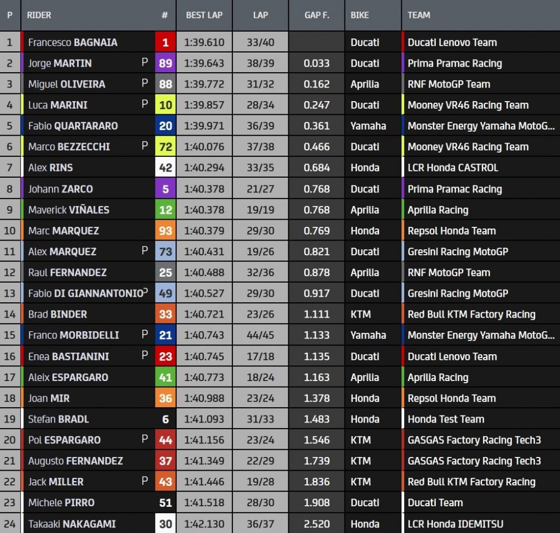
Task: Click the TEAM column header
Action: tap(419, 15)
